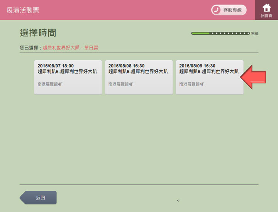Click 南港展覽館4F venue in the 08/09 card
278x212 pixels.
pos(192,84)
